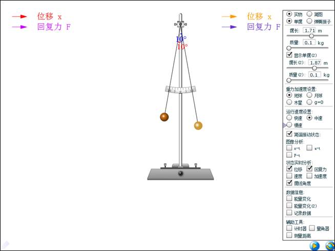Select 简图 display mode
The image size is (335, 251).
pos(309,14)
